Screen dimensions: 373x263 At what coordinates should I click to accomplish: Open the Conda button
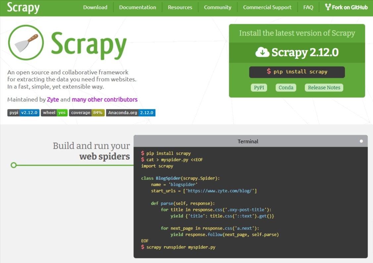pos(286,87)
